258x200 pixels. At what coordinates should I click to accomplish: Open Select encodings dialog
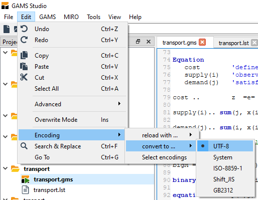click(161, 157)
